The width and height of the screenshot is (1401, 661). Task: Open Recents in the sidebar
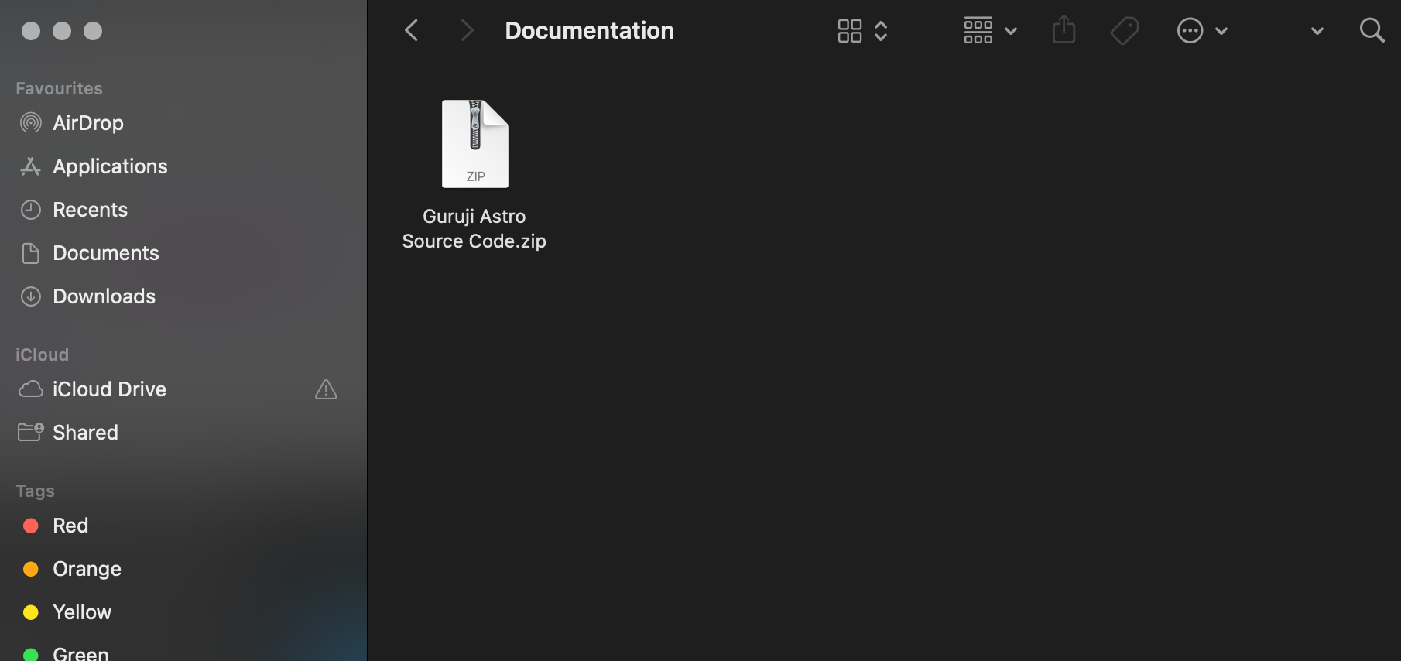tap(90, 210)
